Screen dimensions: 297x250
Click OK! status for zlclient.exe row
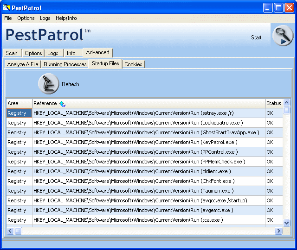[274, 171]
